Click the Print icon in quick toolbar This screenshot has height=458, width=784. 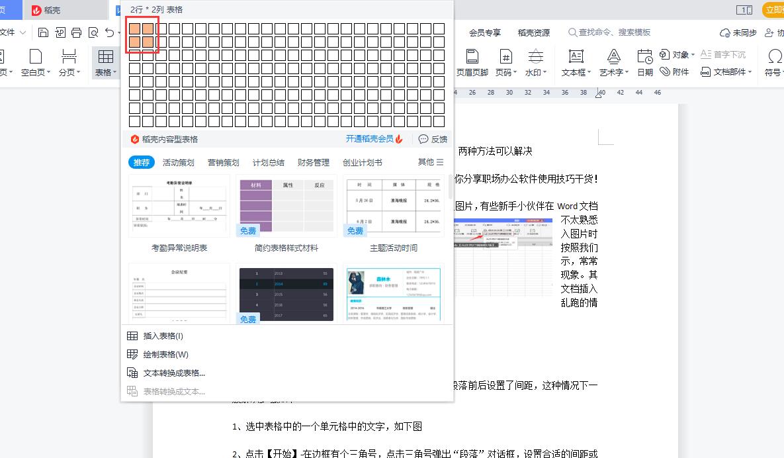pos(77,32)
